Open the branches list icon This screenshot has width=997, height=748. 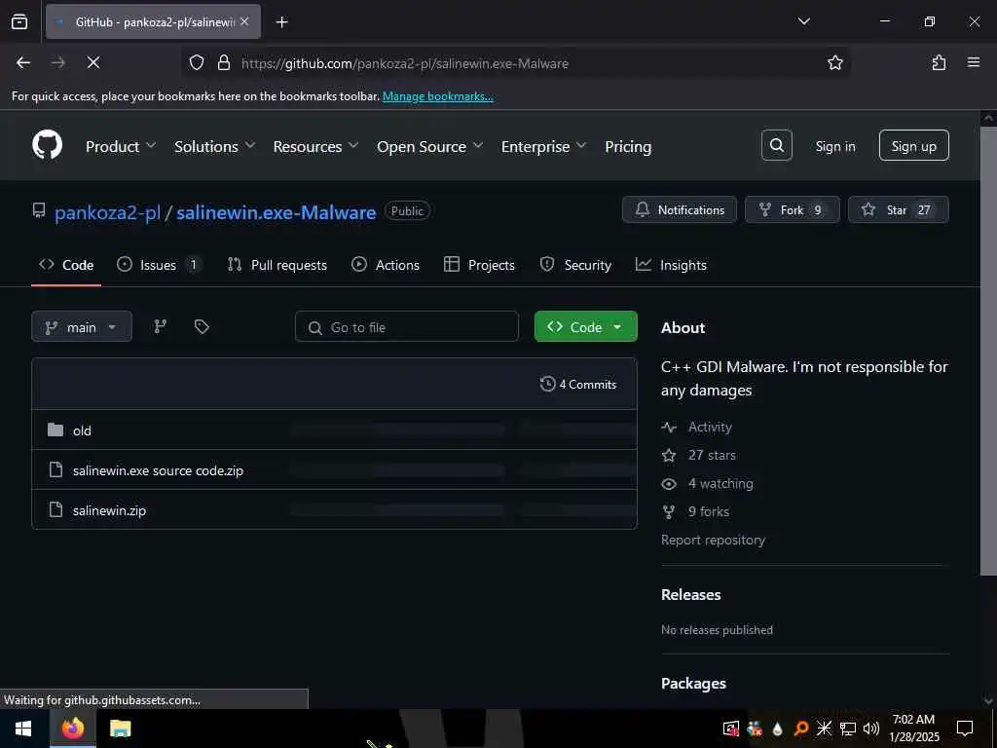[161, 326]
